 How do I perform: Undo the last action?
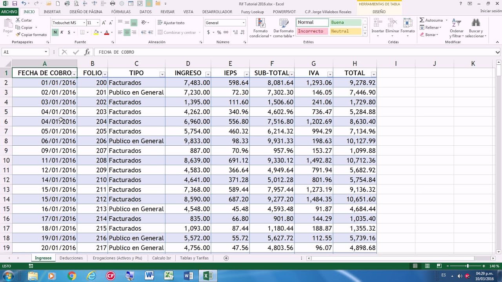point(24,4)
